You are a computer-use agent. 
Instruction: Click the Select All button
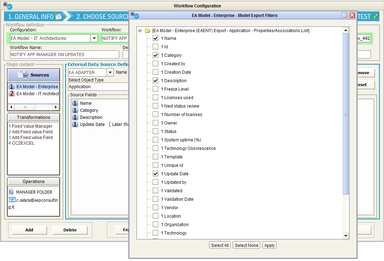pos(220,245)
